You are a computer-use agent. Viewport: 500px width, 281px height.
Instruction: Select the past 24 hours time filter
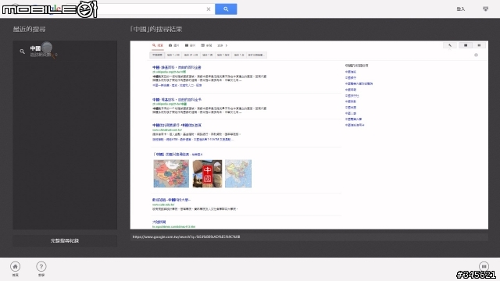[191, 55]
